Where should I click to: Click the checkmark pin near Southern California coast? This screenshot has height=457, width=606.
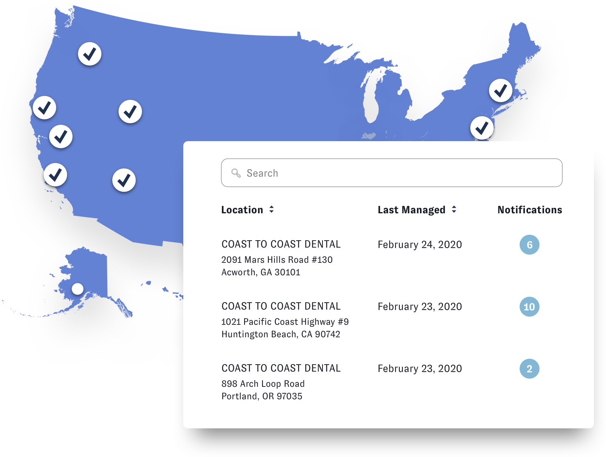tap(55, 175)
